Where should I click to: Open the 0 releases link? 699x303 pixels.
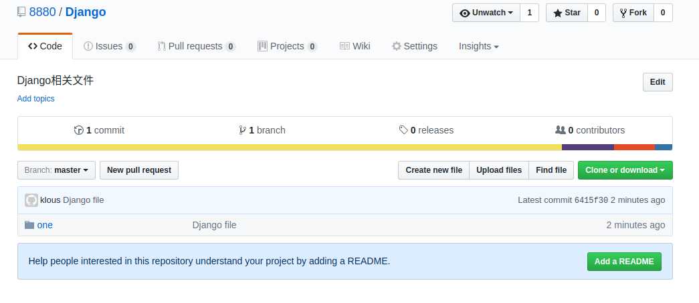click(x=426, y=130)
